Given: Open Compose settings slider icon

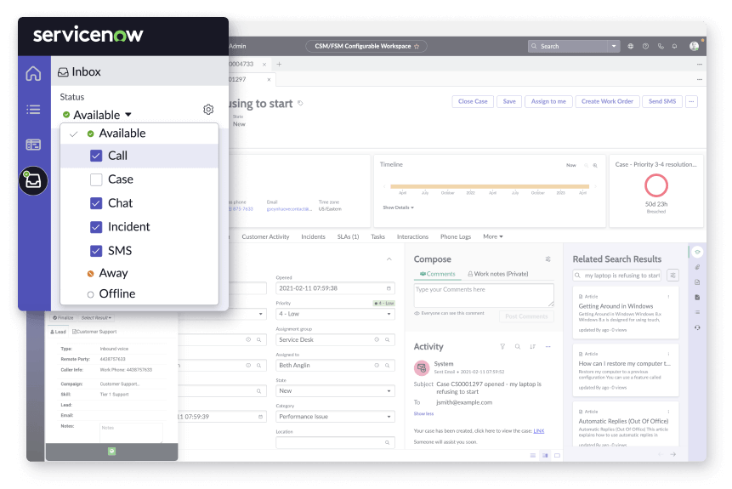Looking at the screenshot, I should [548, 259].
